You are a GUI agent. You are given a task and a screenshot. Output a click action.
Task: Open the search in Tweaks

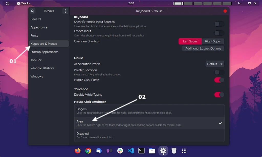[32, 11]
